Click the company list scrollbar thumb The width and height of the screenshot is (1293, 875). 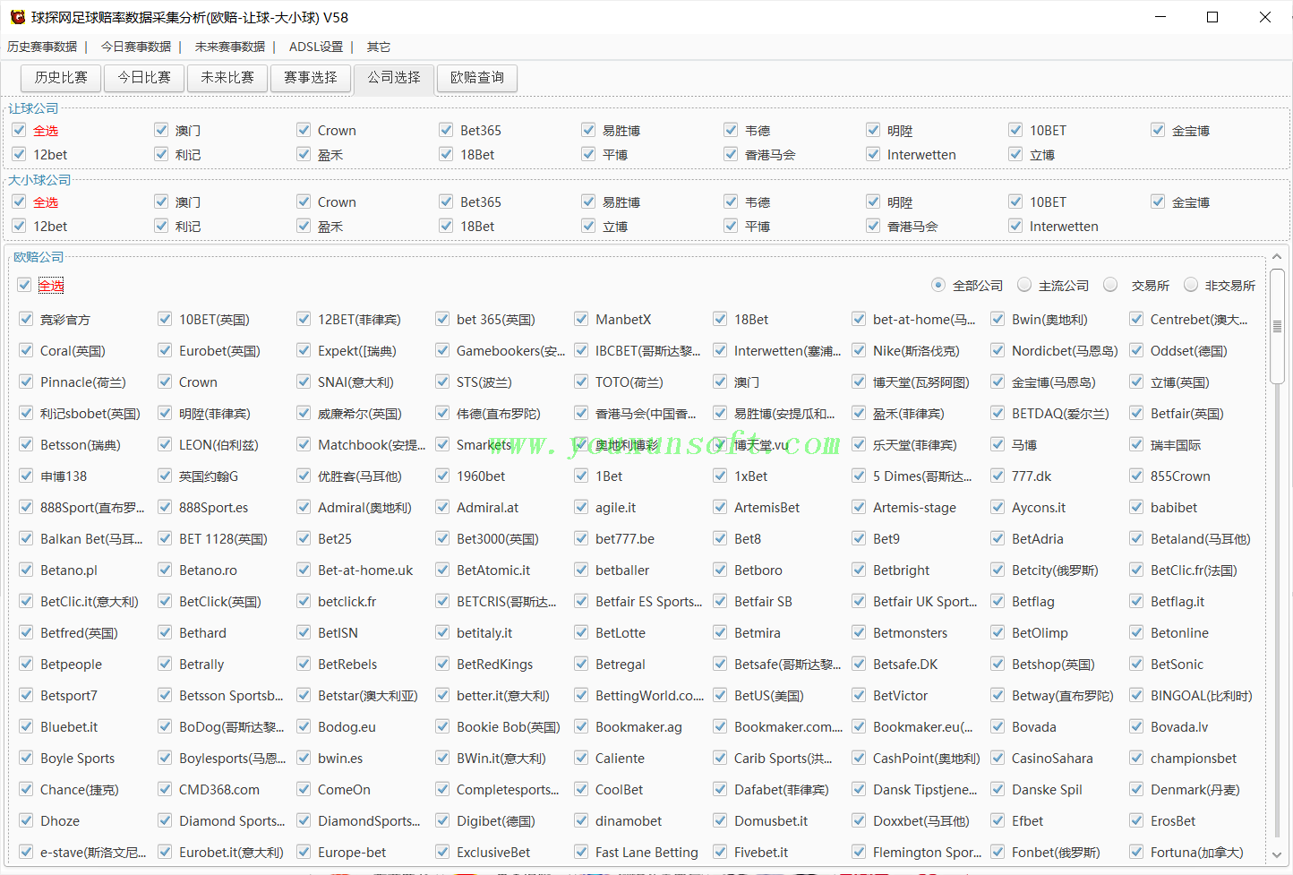pos(1277,325)
